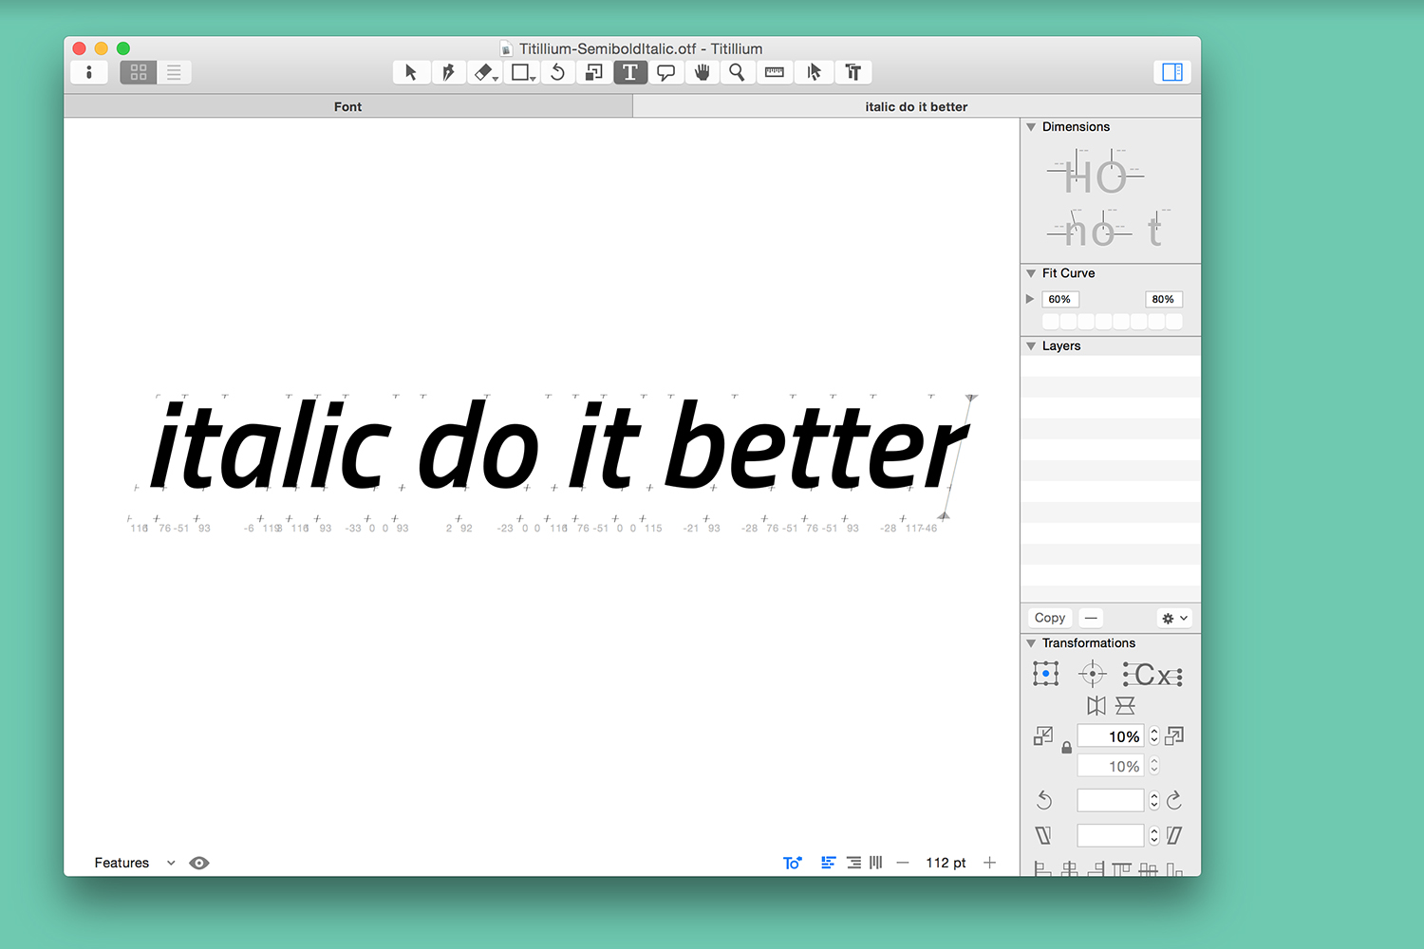This screenshot has height=949, width=1424.
Task: Click the Copy layer button
Action: click(x=1049, y=618)
